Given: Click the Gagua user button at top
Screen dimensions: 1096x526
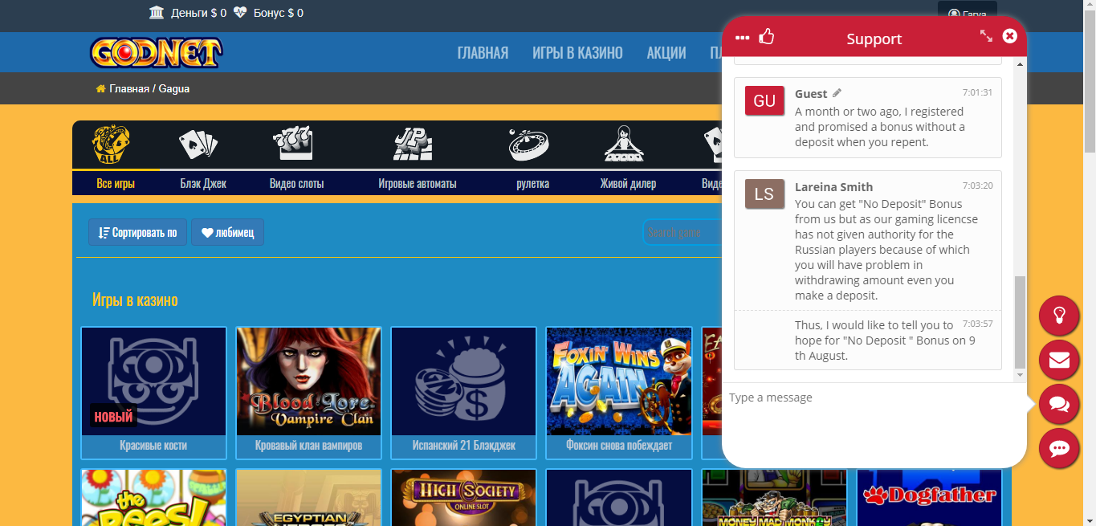Looking at the screenshot, I should 968,14.
